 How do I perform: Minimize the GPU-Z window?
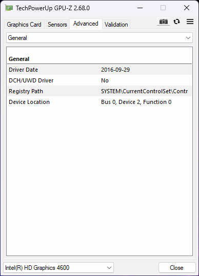(x=140, y=8)
